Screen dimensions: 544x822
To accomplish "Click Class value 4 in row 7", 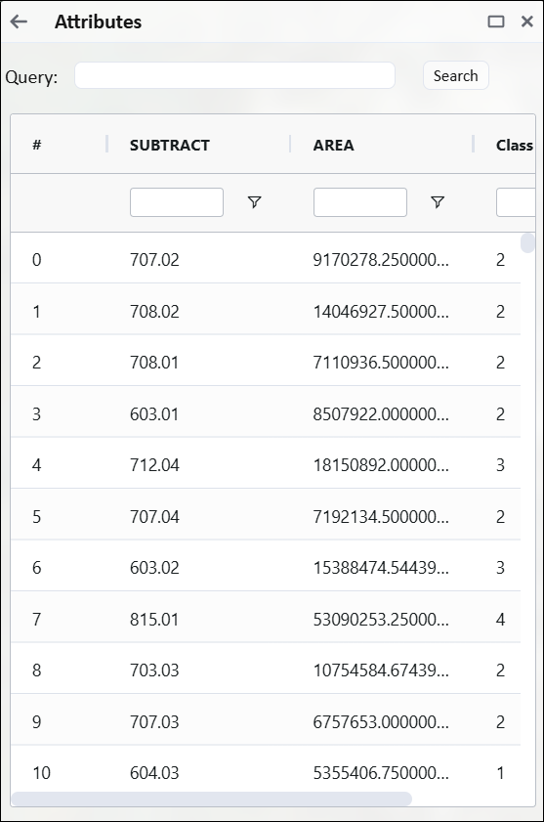I will 500,620.
